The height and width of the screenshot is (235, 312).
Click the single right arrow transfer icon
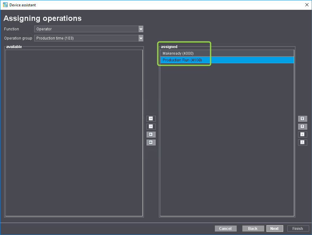pyautogui.click(x=151, y=126)
